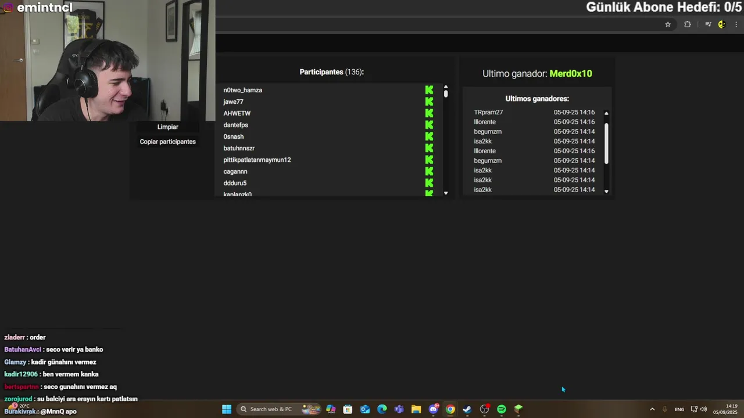This screenshot has height=418, width=744.
Task: Select participant ddduru5
Action: point(235,183)
